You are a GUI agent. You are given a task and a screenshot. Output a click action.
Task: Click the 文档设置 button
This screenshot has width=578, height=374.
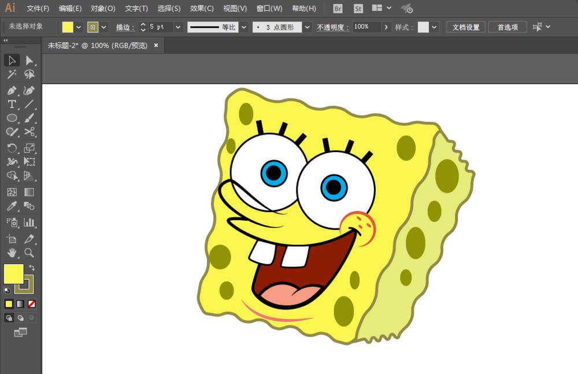point(466,27)
